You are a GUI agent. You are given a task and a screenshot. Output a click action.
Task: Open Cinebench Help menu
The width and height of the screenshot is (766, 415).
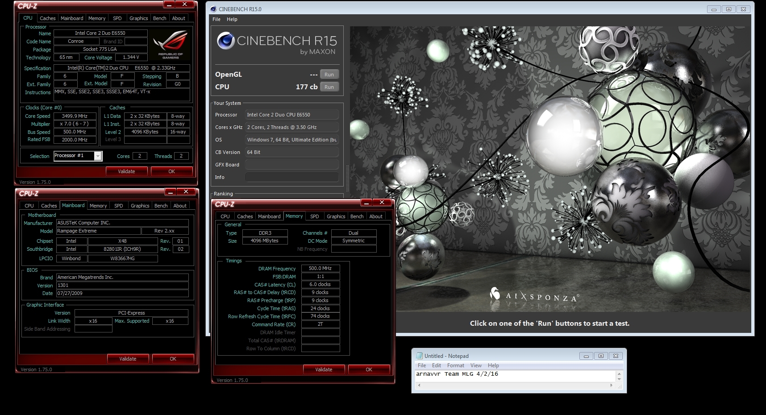[x=232, y=19]
